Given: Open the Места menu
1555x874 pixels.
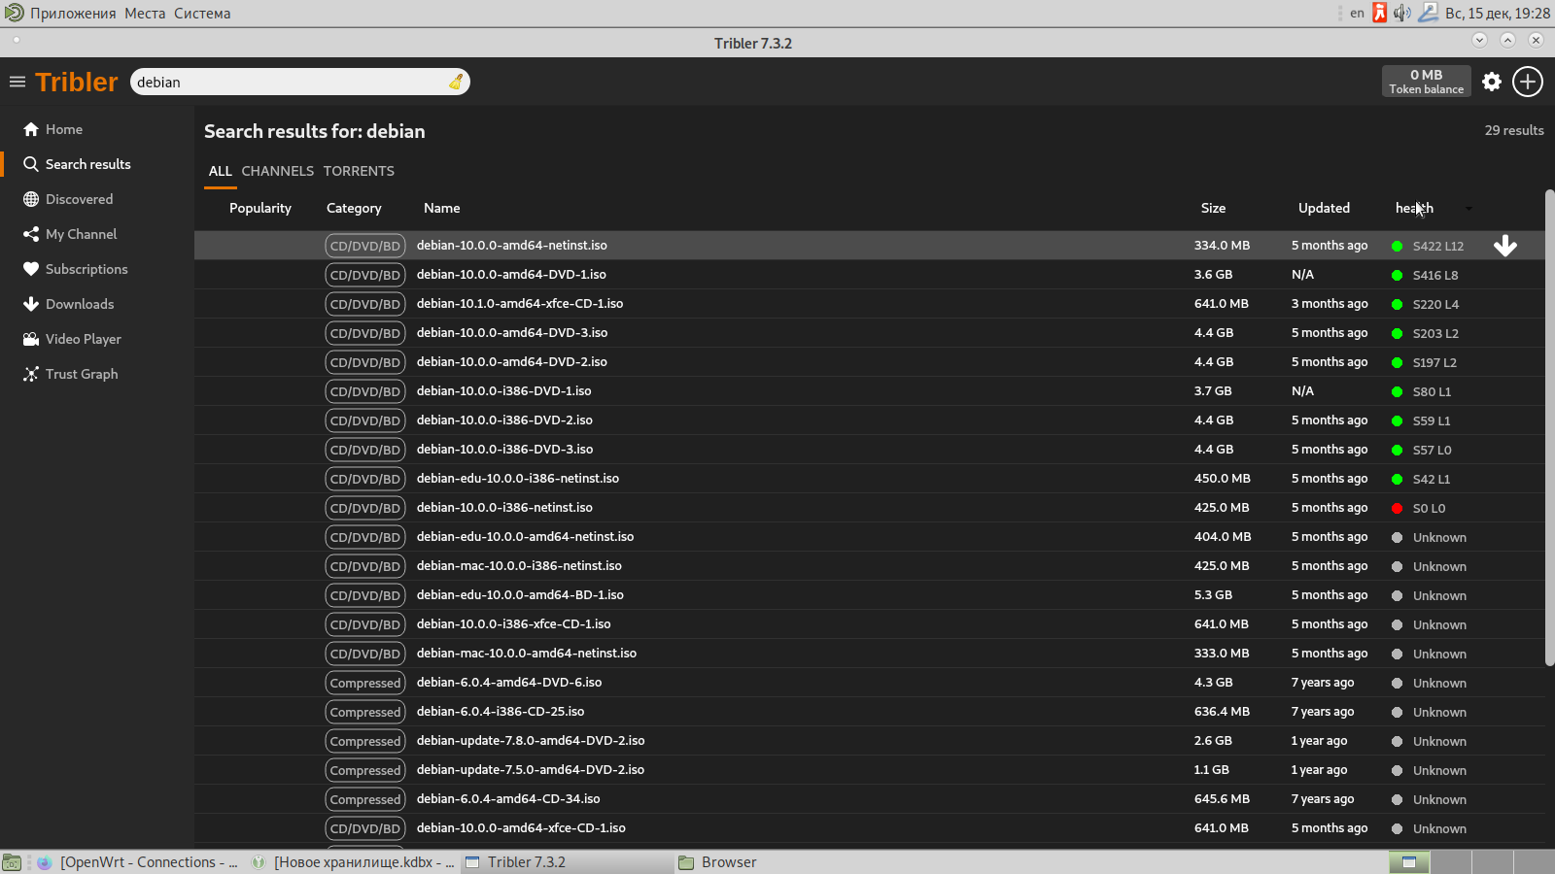Looking at the screenshot, I should tap(145, 14).
